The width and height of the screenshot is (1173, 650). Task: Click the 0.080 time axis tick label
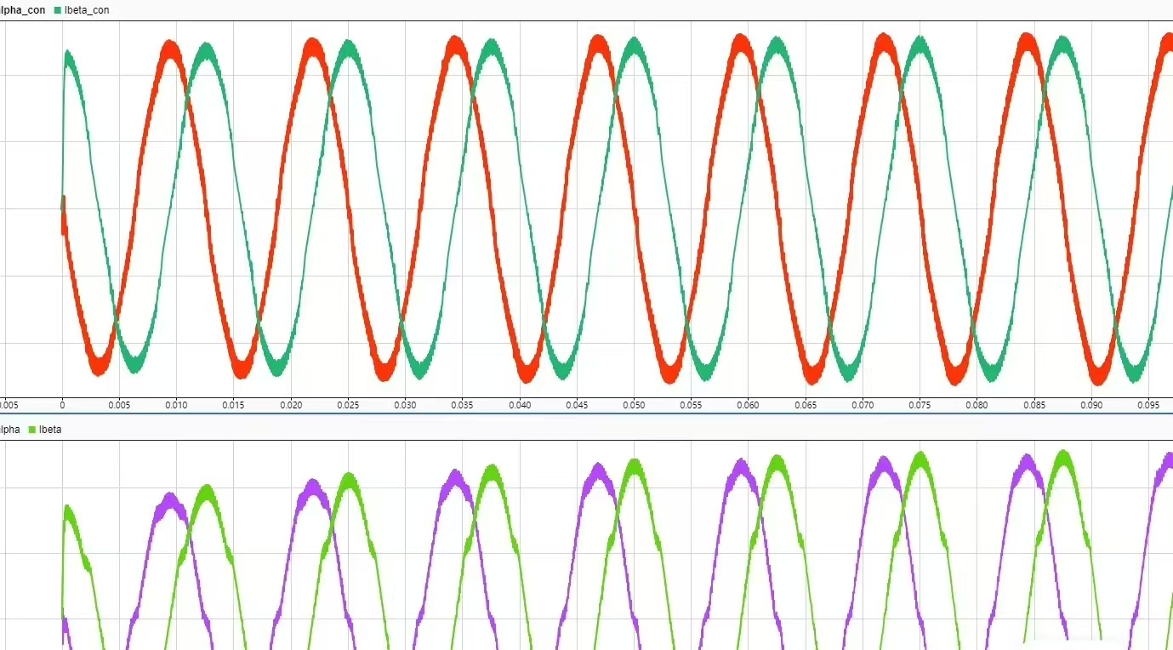pyautogui.click(x=977, y=405)
